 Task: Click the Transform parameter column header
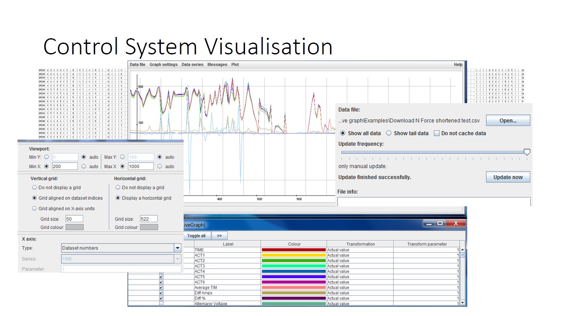click(426, 244)
